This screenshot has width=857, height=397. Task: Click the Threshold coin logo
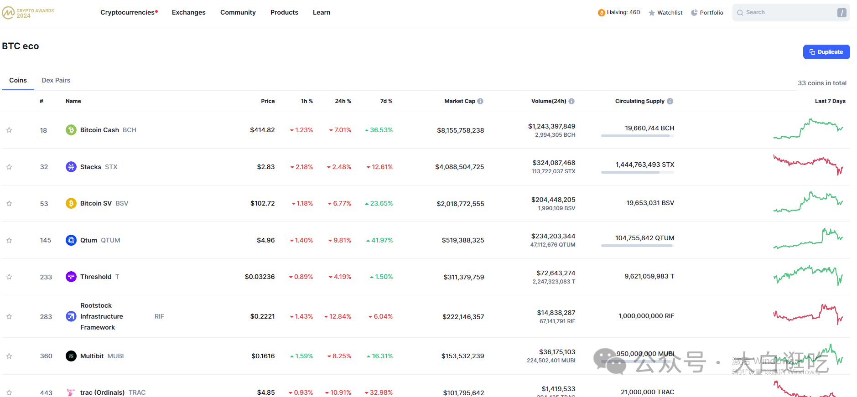click(71, 277)
